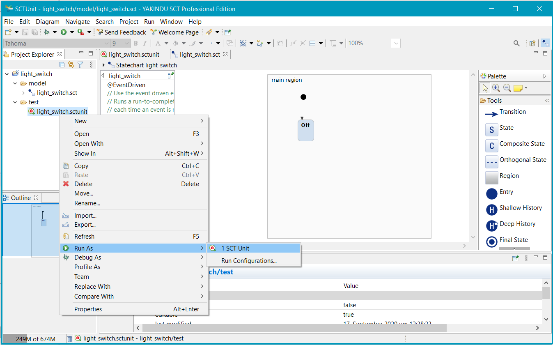Click the Properties horizontal scrollbar

[294, 328]
